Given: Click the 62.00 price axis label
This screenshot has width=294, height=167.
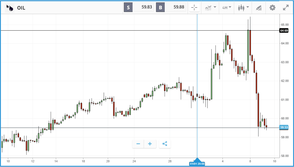Looking at the screenshot, I should (x=284, y=81).
